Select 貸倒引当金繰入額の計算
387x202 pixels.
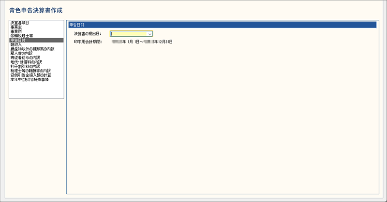30,75
